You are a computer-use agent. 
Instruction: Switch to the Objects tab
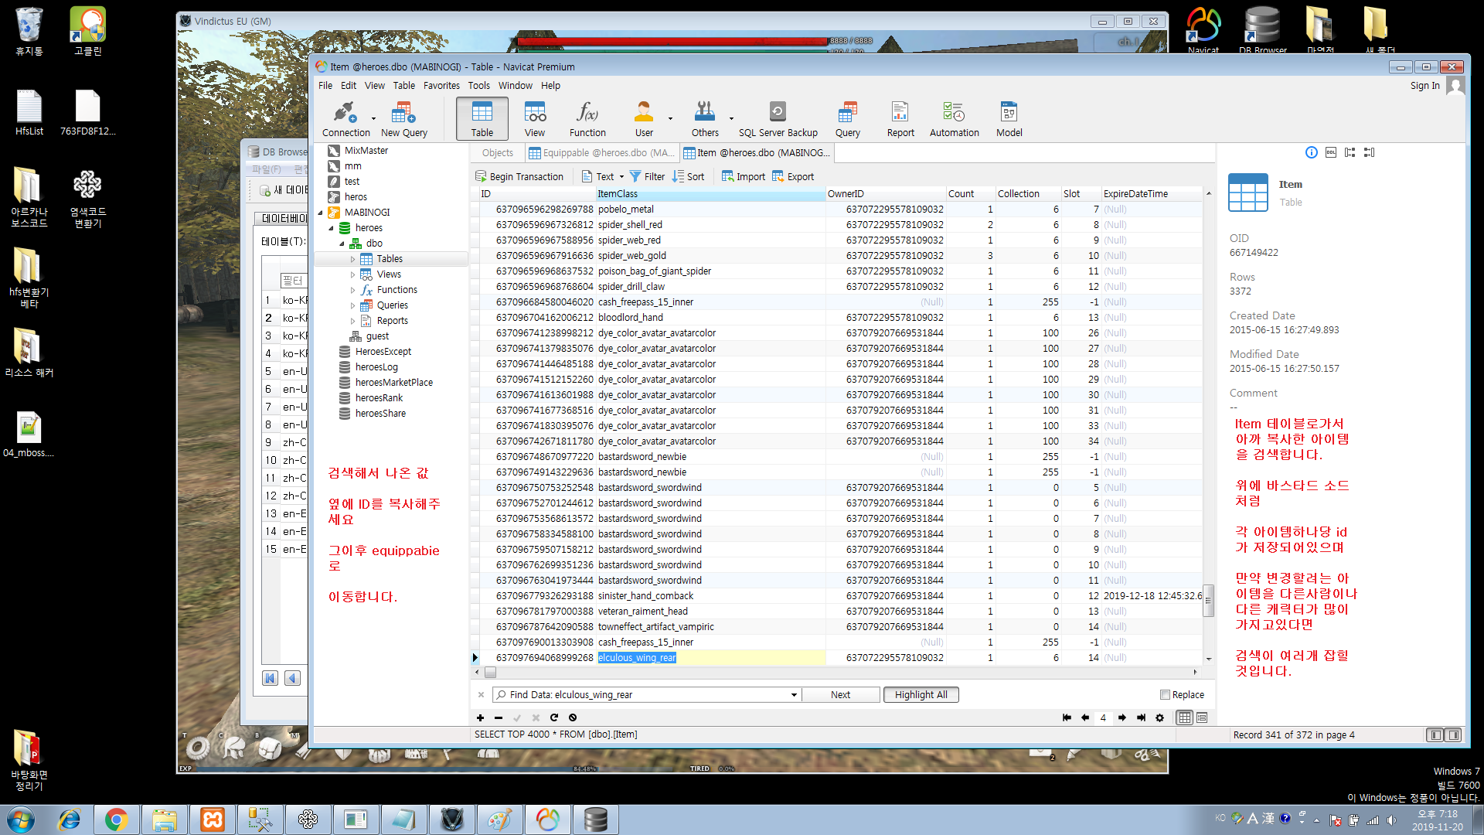pos(497,153)
